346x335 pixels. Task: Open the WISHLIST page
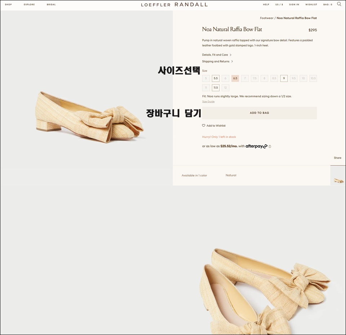[x=311, y=4]
